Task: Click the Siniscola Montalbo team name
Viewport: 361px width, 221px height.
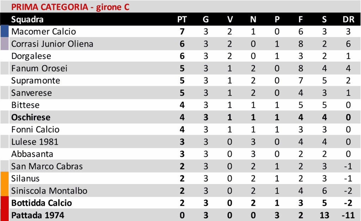Action: point(49,191)
